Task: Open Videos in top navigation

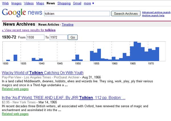Action: click(29, 3)
